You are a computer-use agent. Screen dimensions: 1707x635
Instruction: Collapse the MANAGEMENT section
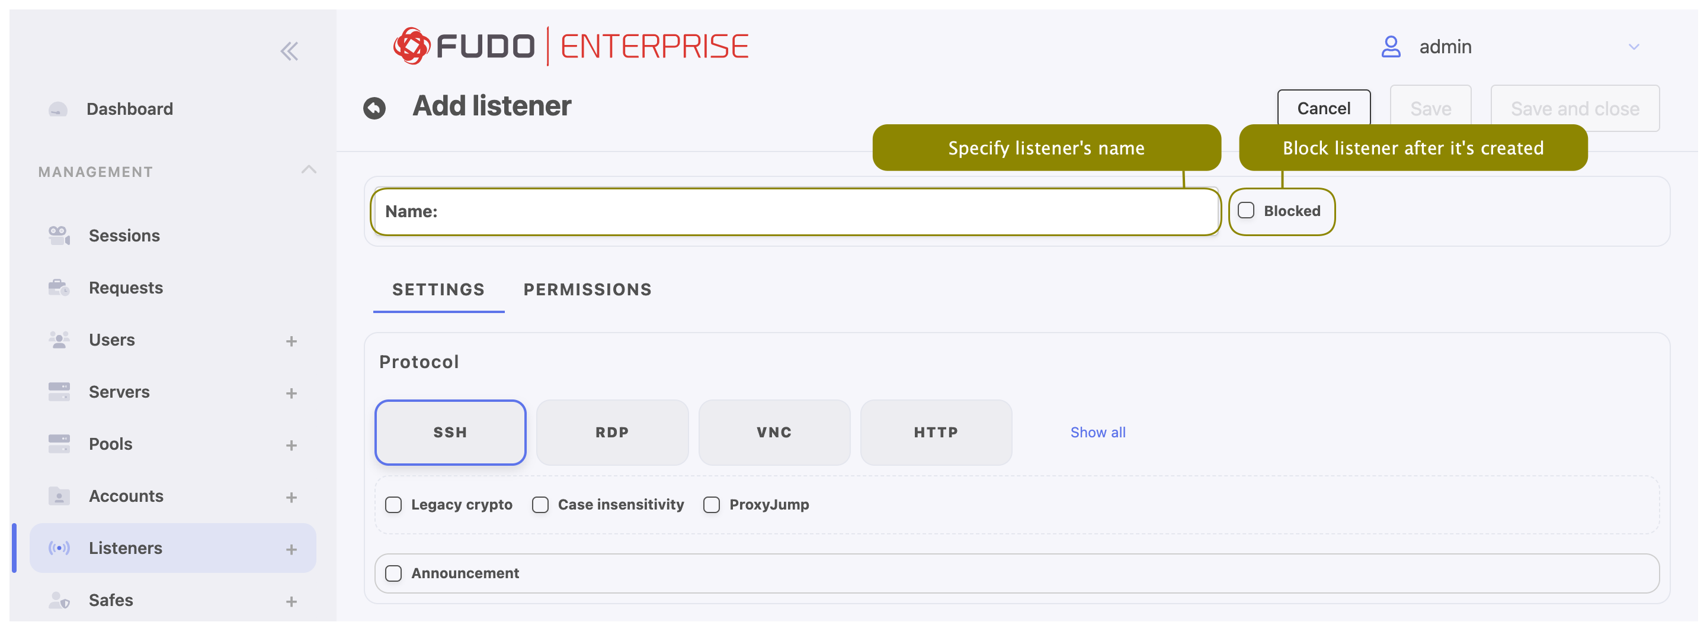coord(309,170)
